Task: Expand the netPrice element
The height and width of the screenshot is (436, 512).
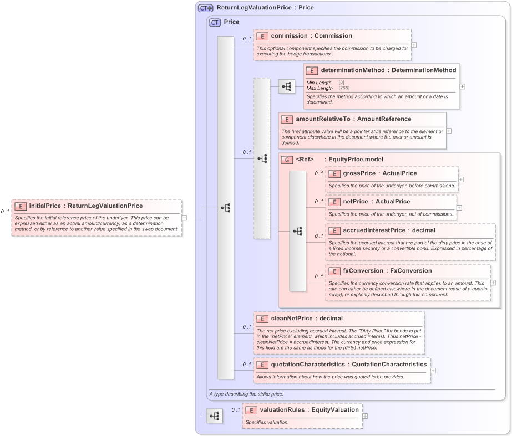Action: click(459, 208)
